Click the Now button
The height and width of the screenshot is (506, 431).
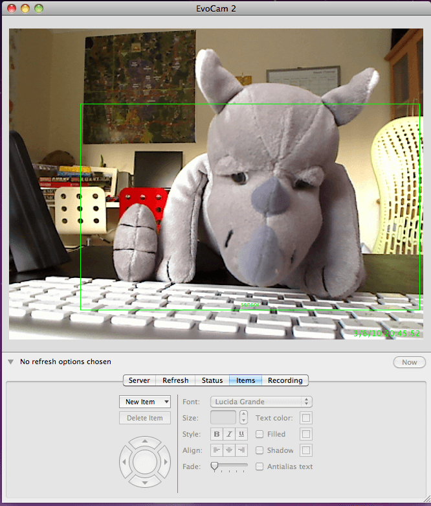pos(409,362)
